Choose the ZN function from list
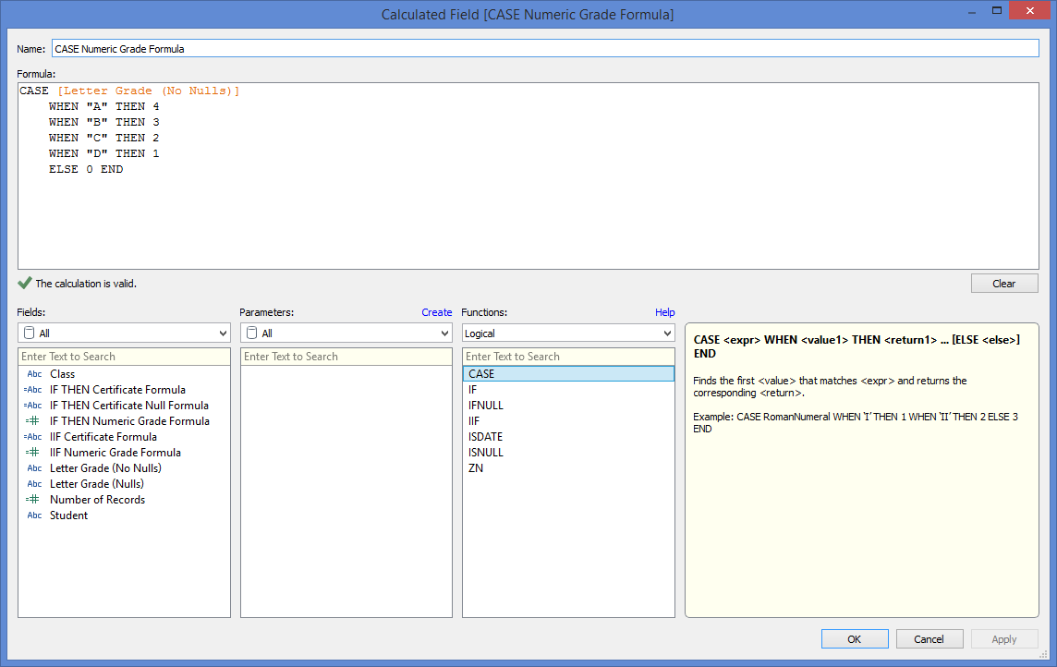The height and width of the screenshot is (667, 1057). point(476,468)
